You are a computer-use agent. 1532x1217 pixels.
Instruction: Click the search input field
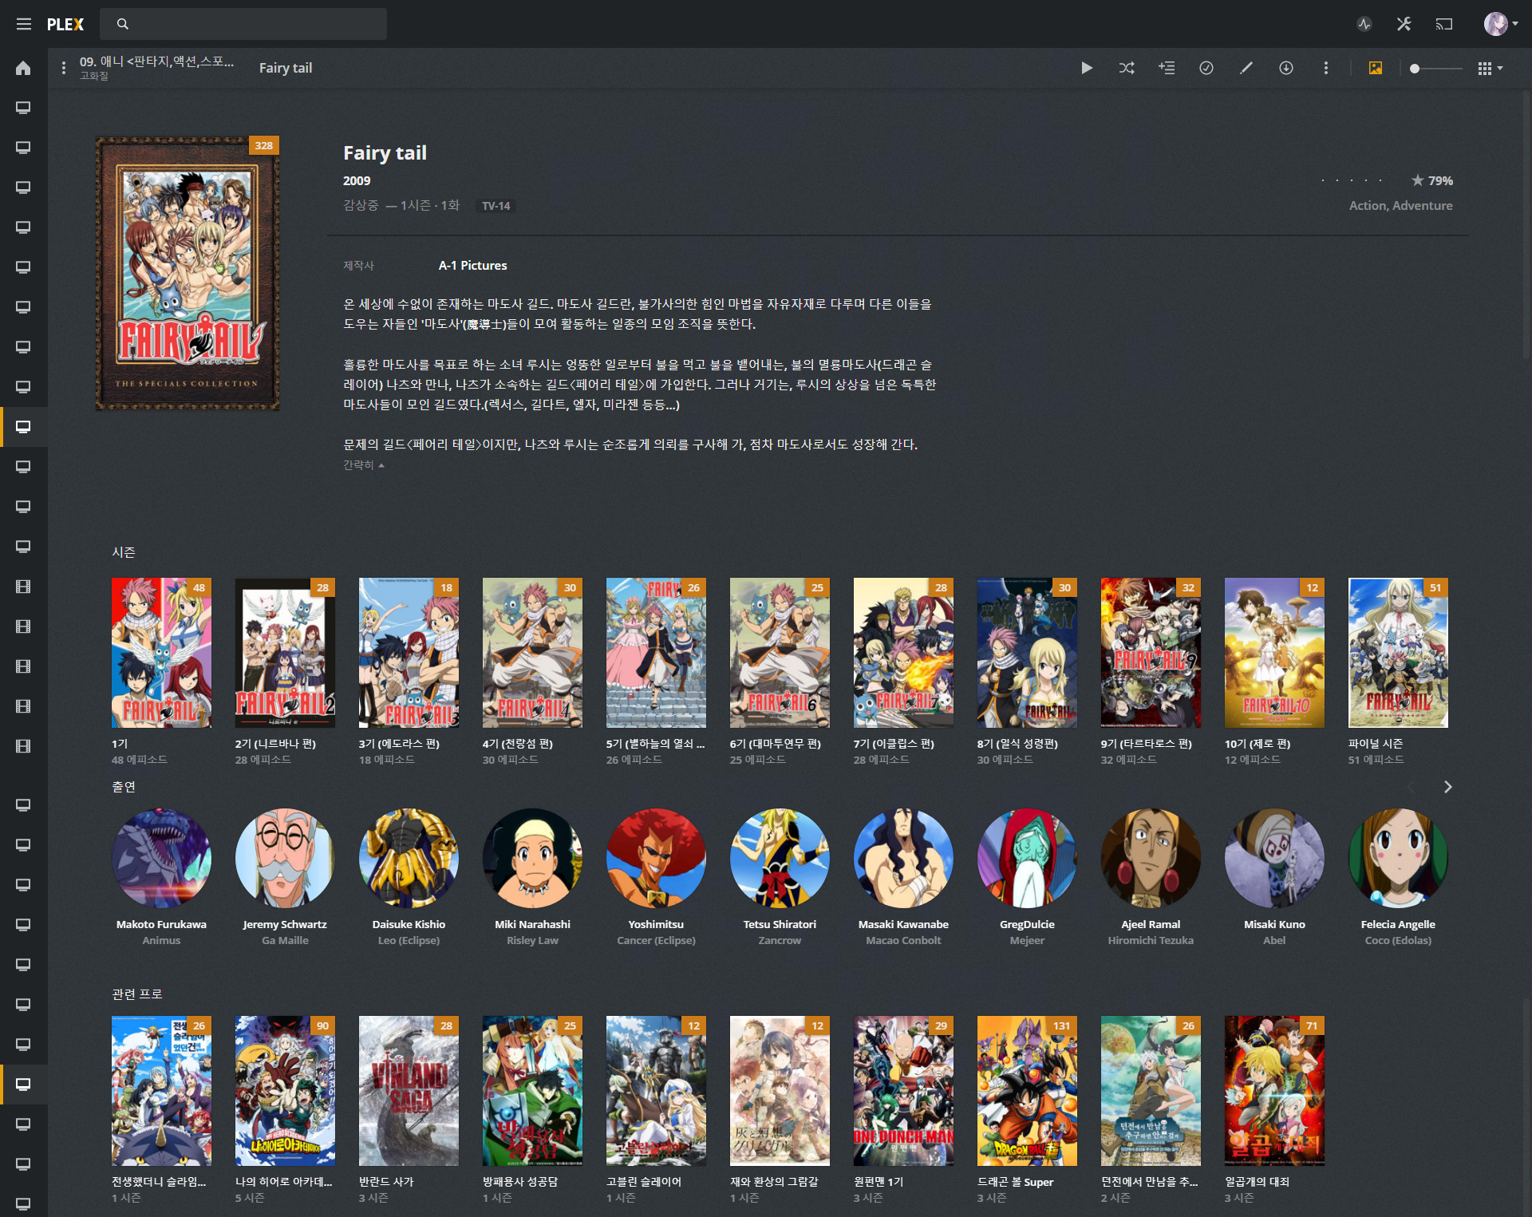[243, 24]
